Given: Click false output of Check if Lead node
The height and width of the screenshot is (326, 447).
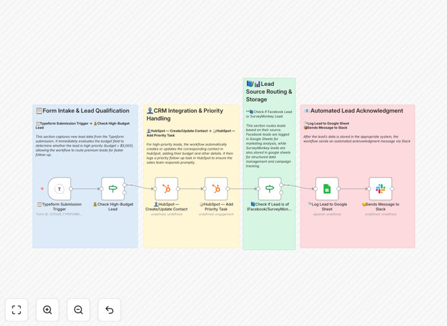Looking at the screenshot, I should tap(281, 192).
